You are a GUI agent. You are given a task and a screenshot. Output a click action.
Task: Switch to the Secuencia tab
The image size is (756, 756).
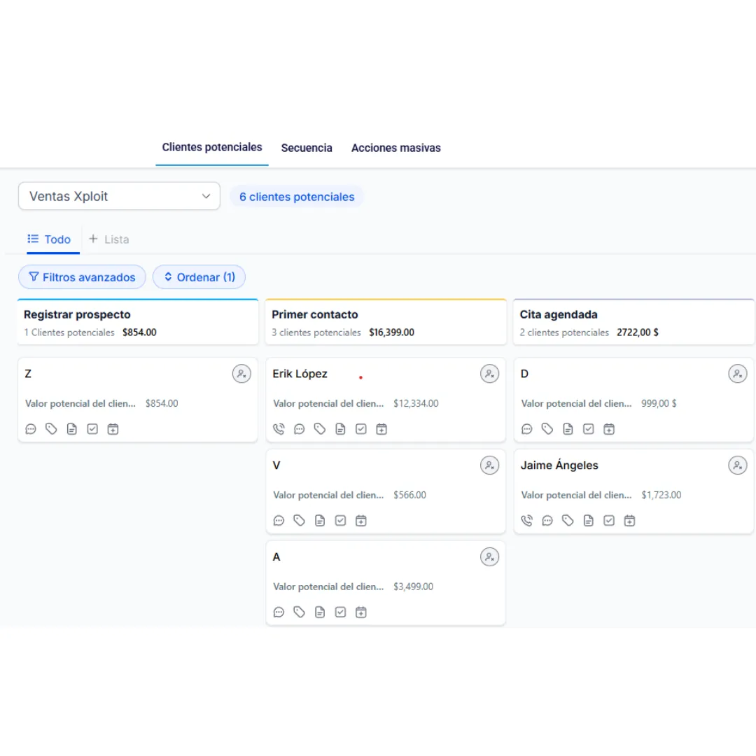307,148
